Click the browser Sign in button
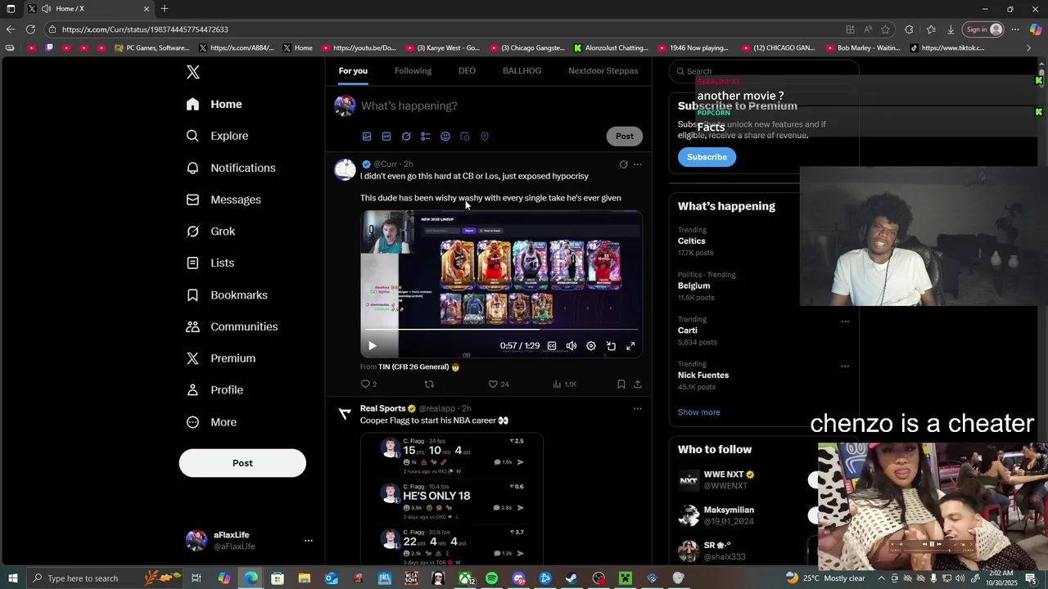Viewport: 1048px width, 589px height. [983, 29]
